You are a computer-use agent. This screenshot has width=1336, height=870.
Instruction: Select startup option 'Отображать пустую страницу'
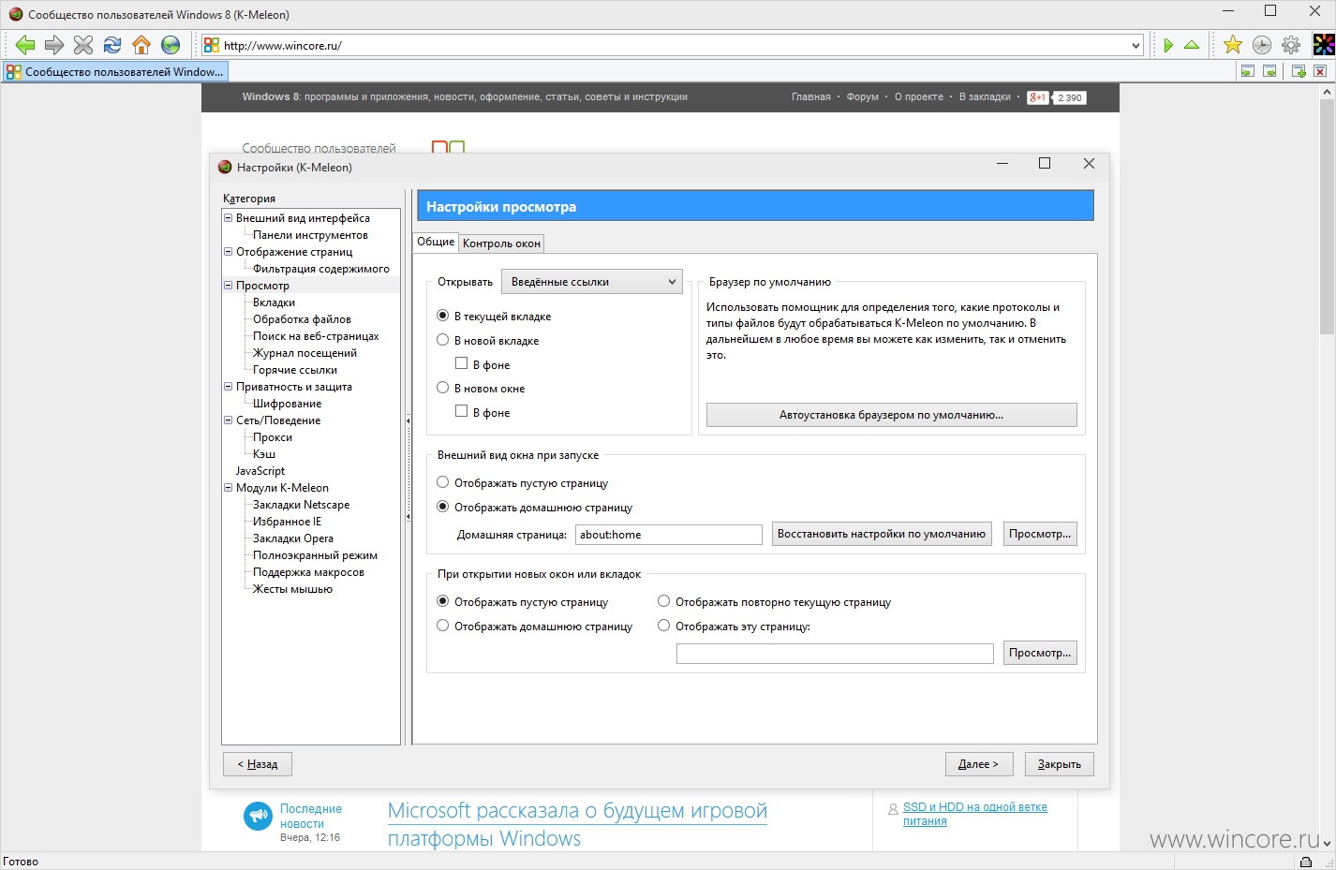pos(443,482)
